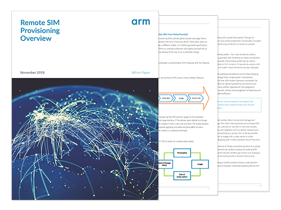Click the blue section heading on second page

(173, 34)
